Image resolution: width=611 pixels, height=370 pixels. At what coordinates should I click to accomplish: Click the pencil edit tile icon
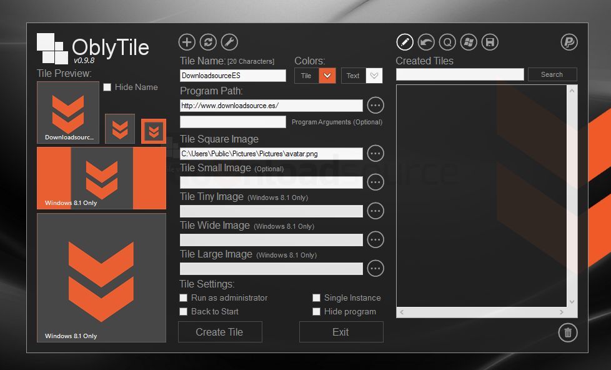(405, 42)
